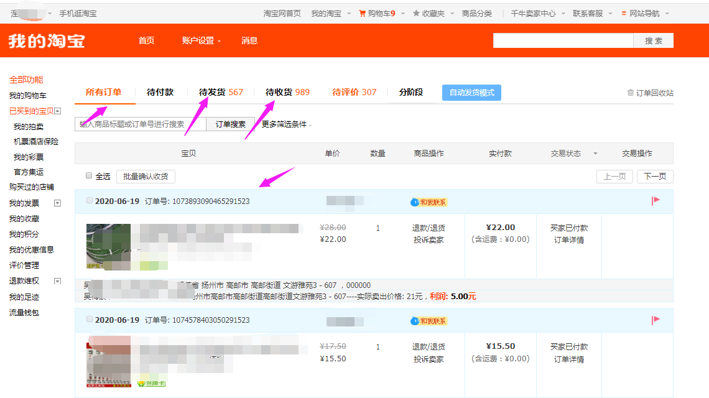This screenshot has width=709, height=398.
Task: Switch to the 待评价 307 tab
Action: [x=354, y=91]
